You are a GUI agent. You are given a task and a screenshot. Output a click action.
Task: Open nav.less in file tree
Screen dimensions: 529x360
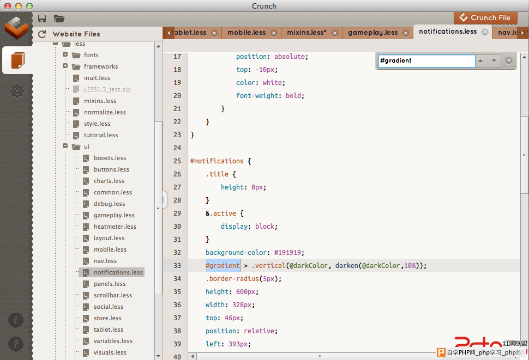(105, 261)
